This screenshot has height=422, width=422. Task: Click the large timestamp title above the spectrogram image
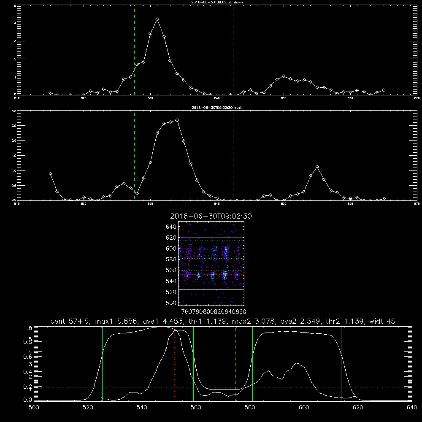(x=211, y=216)
